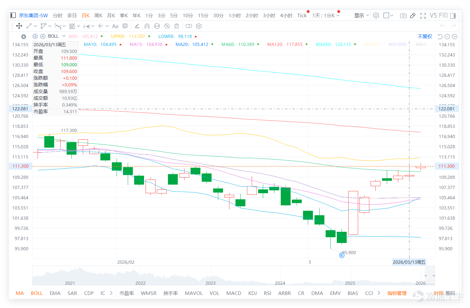Open 指标管理 indicator management
Viewport: 470px width, 308px height.
pos(397,293)
